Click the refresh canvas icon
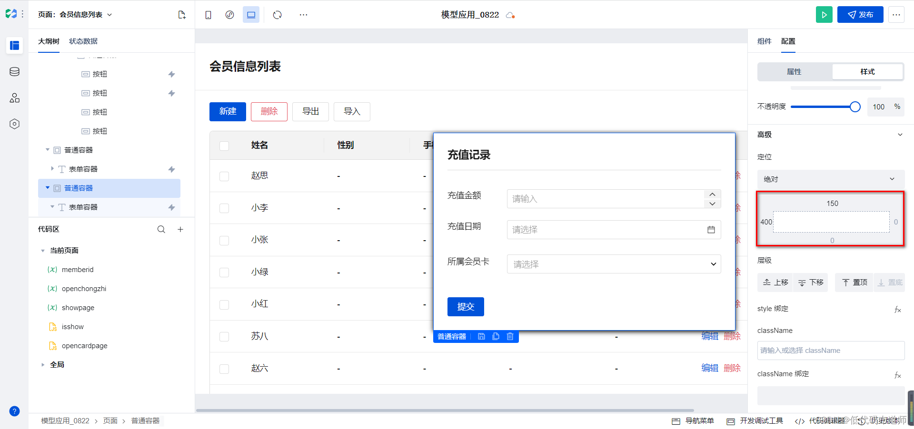The image size is (914, 429). click(x=278, y=15)
